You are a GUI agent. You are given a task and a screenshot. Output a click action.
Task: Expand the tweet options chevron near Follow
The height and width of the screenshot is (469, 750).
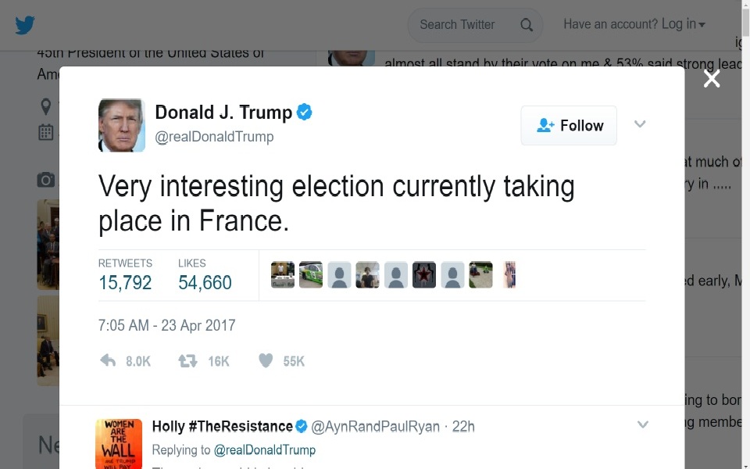(640, 124)
